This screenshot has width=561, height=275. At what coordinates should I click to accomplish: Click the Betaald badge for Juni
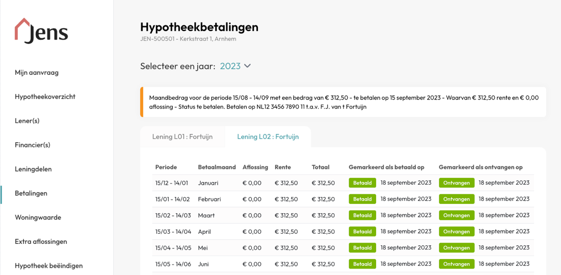click(x=362, y=264)
